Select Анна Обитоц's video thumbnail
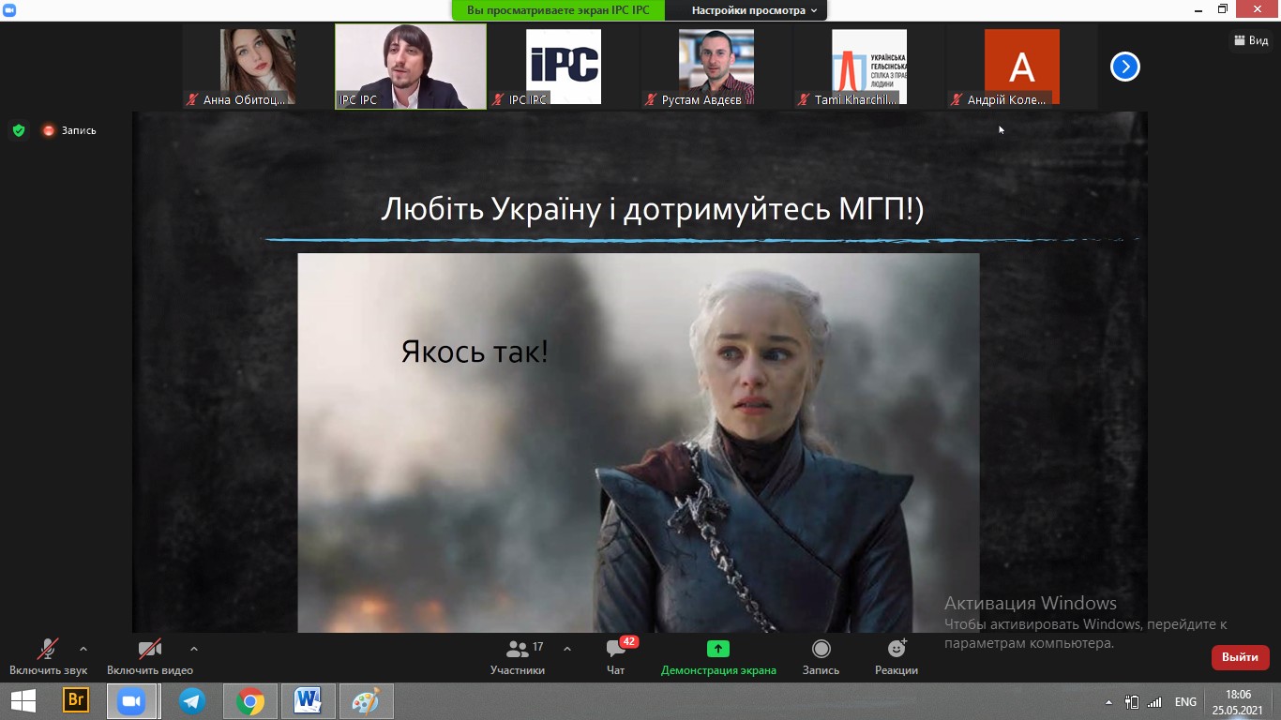1281x720 pixels. (x=258, y=67)
